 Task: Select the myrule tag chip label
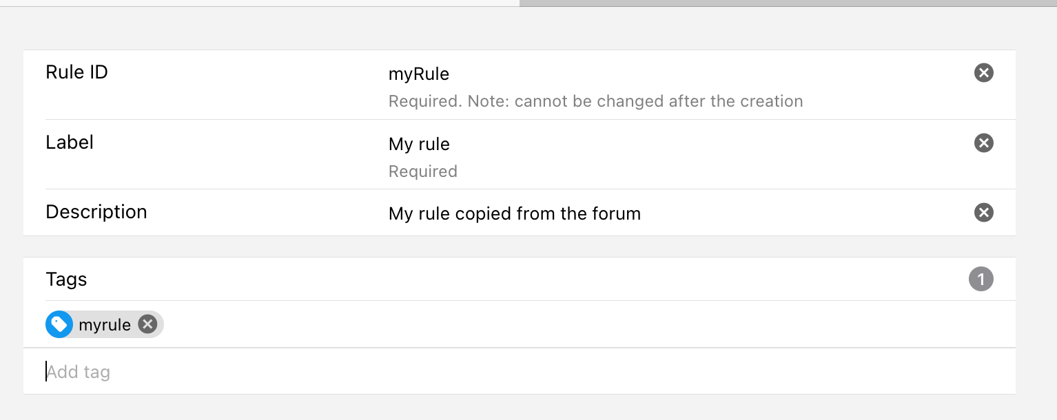pyautogui.click(x=105, y=325)
